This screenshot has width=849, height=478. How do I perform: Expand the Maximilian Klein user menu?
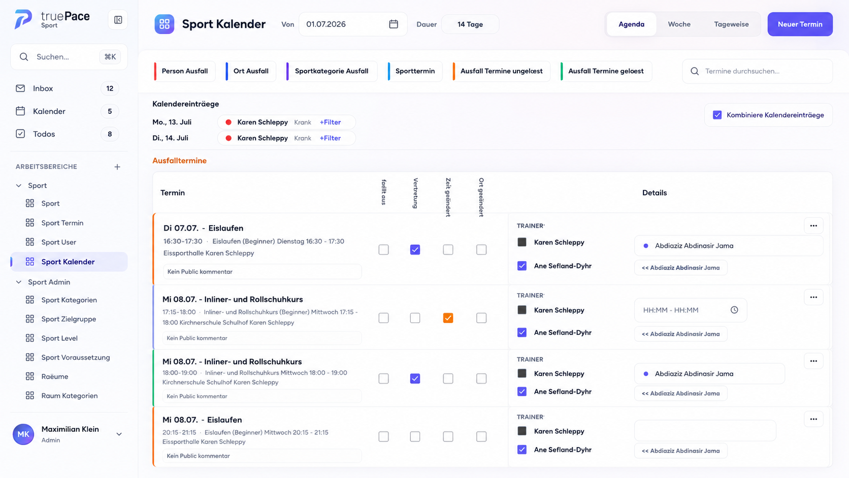[x=119, y=434]
